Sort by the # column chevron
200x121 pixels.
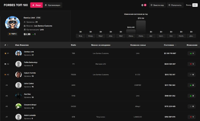tap(7, 45)
